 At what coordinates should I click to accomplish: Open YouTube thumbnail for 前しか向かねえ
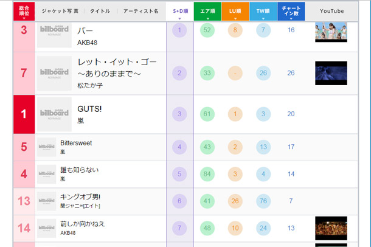click(331, 228)
